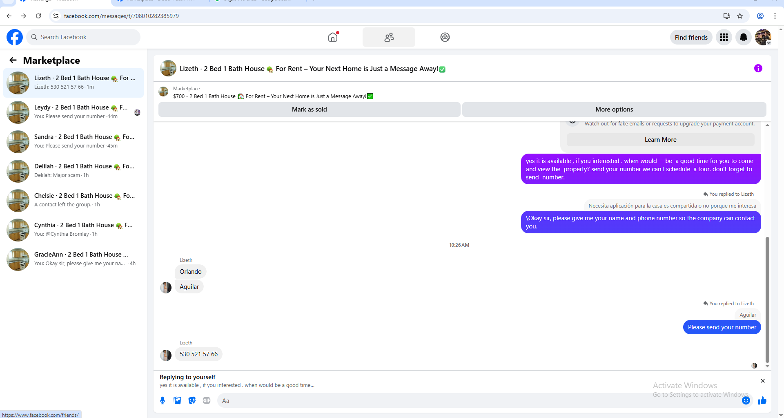Open account menu via profile picture

[763, 37]
